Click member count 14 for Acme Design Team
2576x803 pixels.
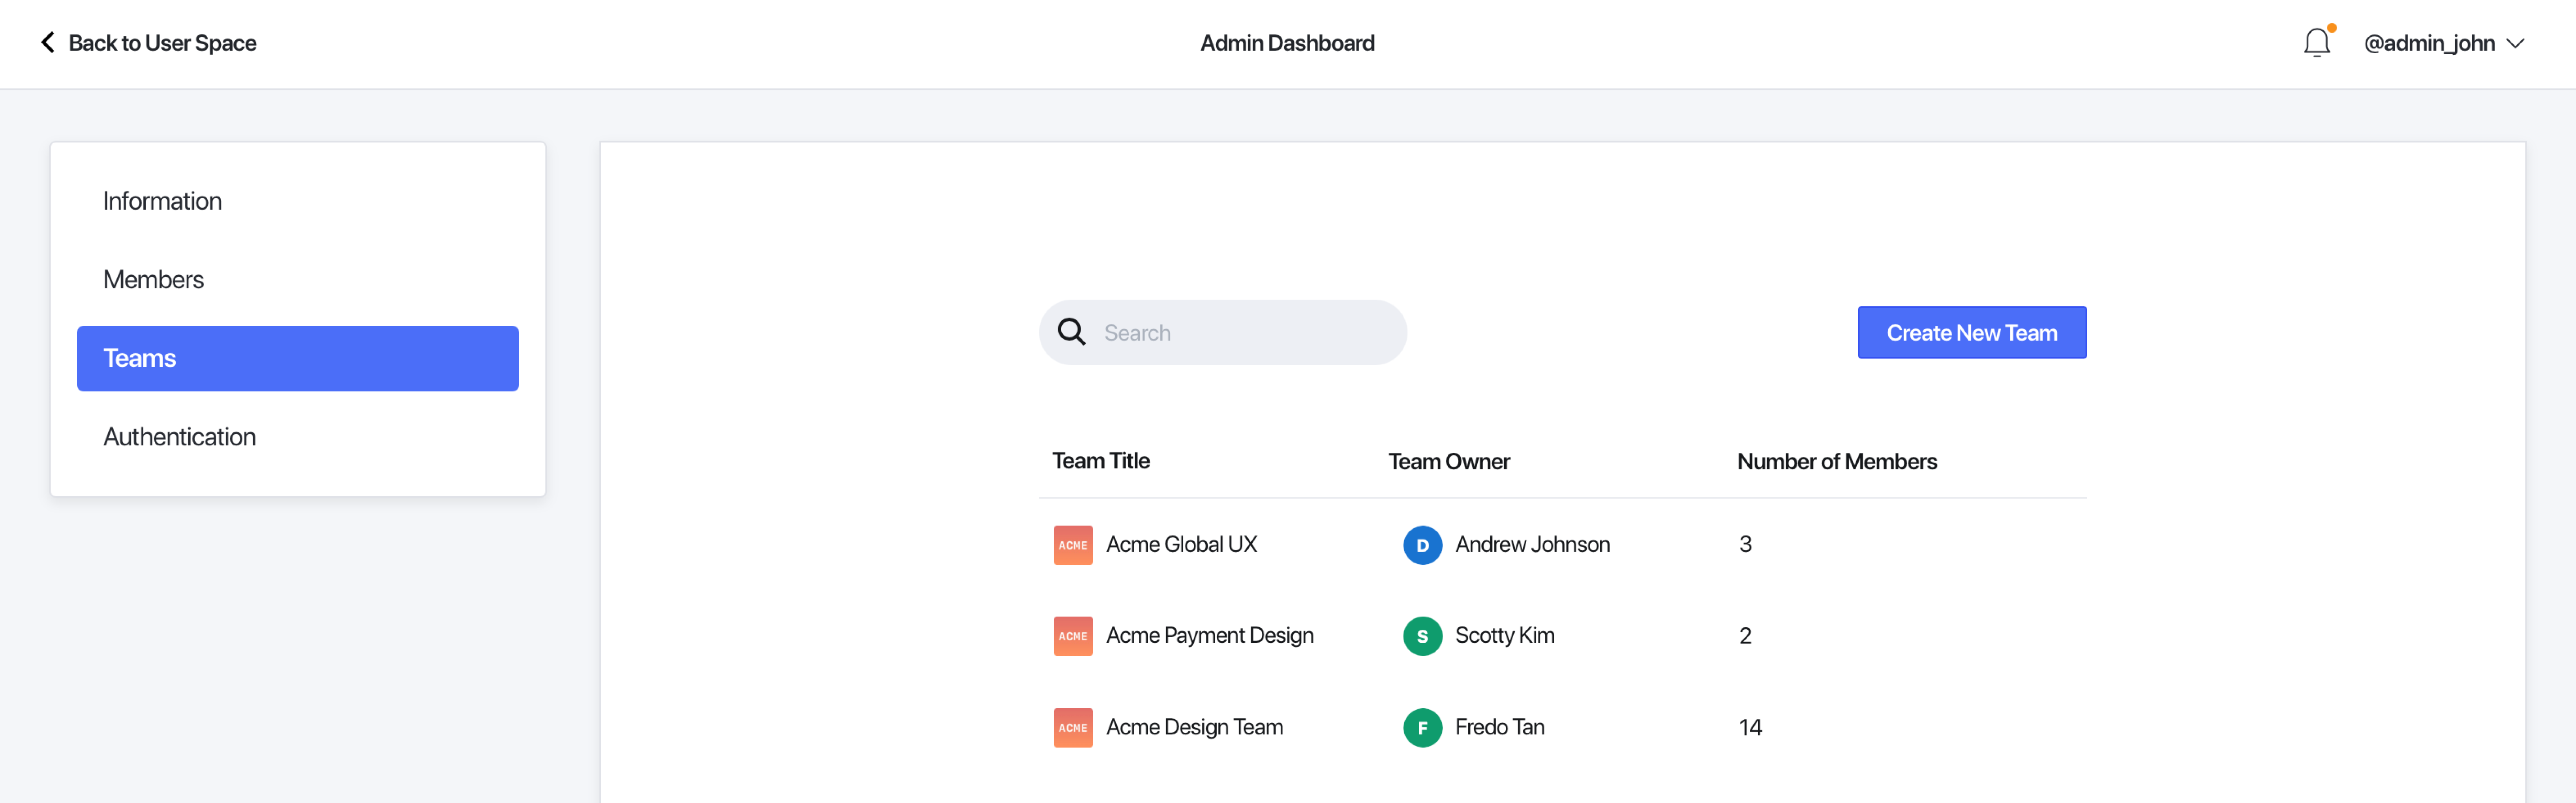(x=1750, y=728)
